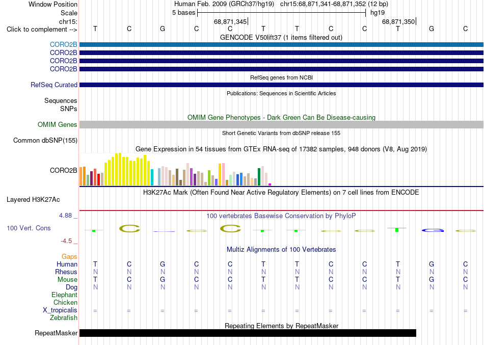This screenshot has width=484, height=345.
Task: Click the GTEx Gene Expression track title
Action: (281, 149)
